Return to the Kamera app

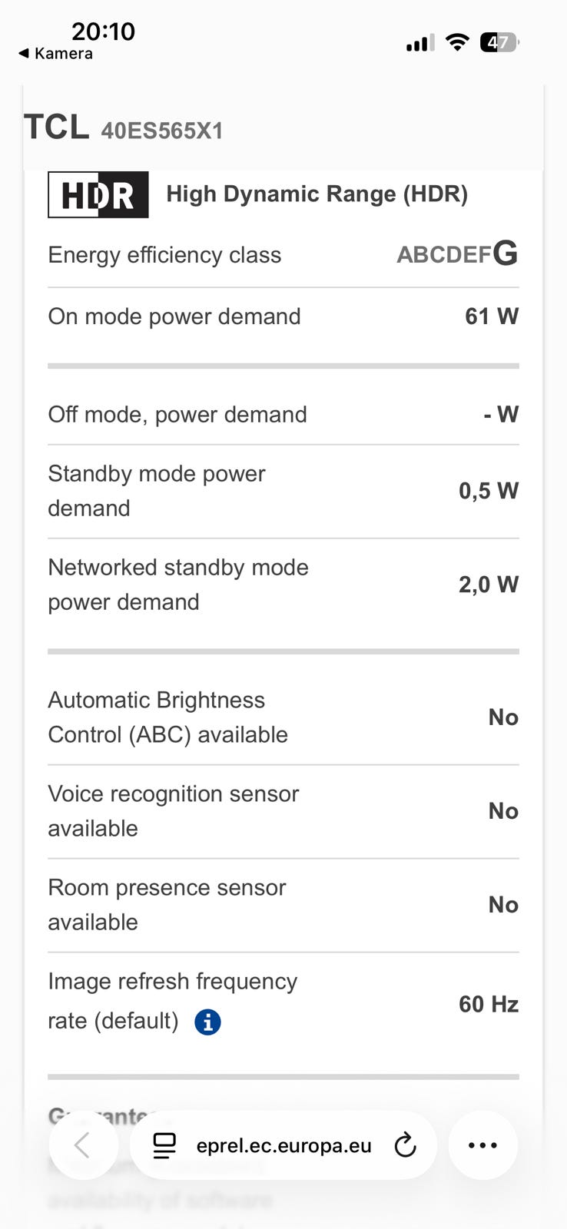[55, 54]
